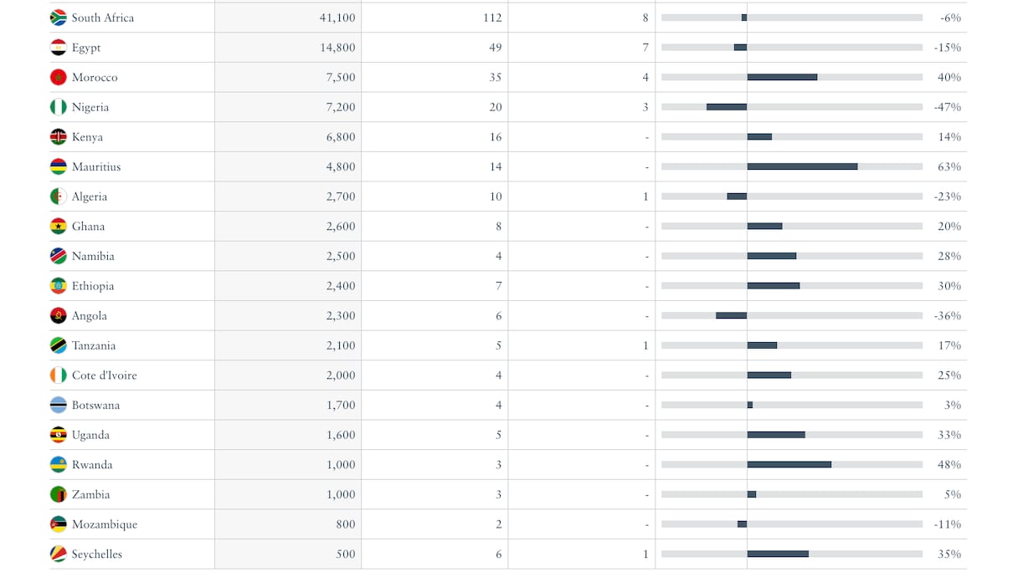Click the Ethiopia country name
This screenshot has width=1018, height=572.
tap(93, 286)
